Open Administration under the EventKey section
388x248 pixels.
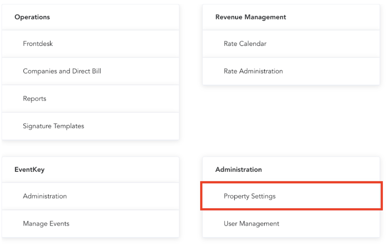[x=45, y=196]
